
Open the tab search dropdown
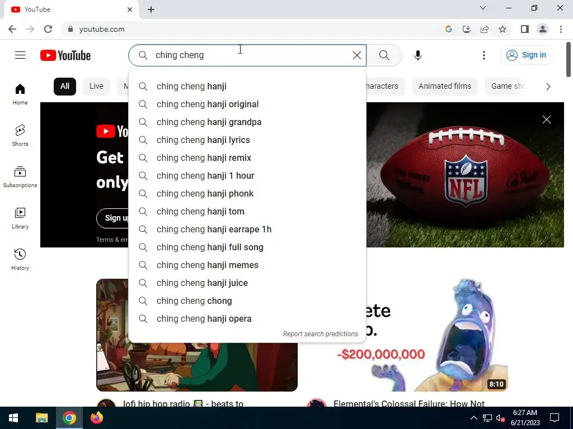point(483,8)
